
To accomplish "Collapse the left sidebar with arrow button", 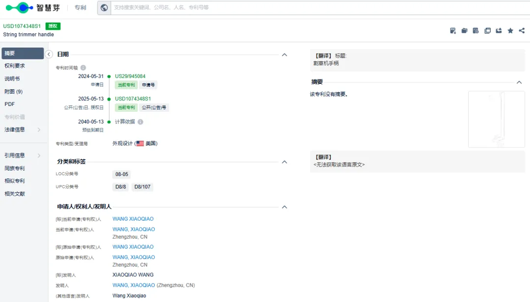I will pyautogui.click(x=49, y=54).
